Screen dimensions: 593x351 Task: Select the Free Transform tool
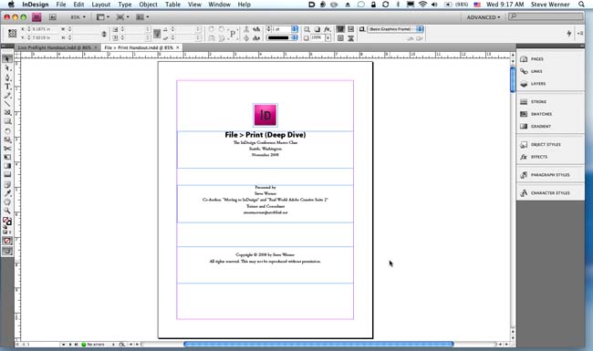(x=7, y=157)
